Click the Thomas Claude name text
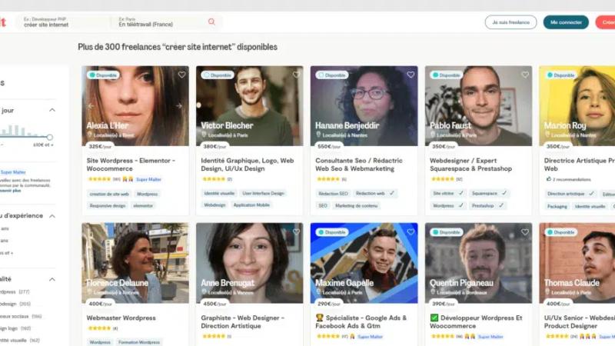The image size is (615, 346). 571,282
